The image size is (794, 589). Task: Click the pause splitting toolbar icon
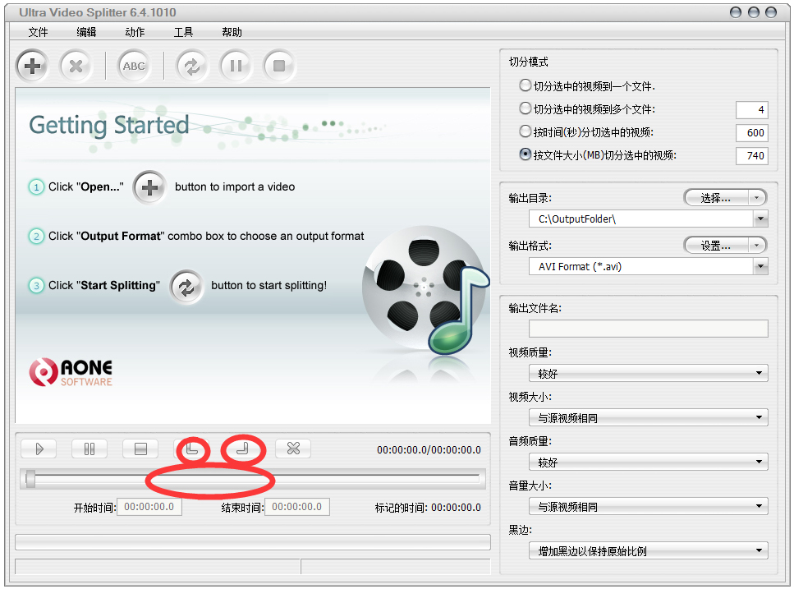(x=236, y=67)
